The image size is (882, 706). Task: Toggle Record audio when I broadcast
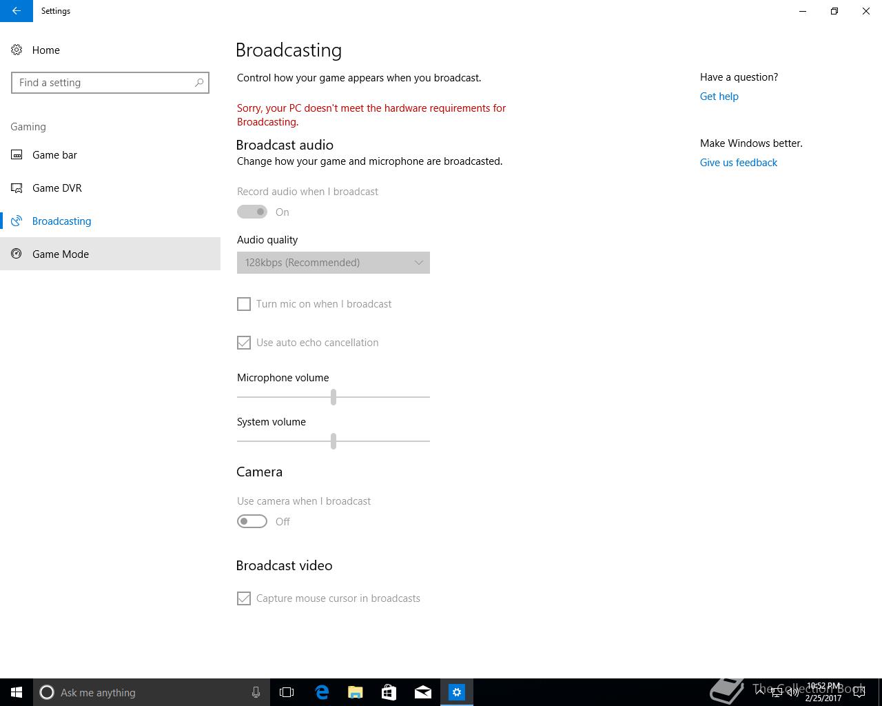pyautogui.click(x=252, y=212)
